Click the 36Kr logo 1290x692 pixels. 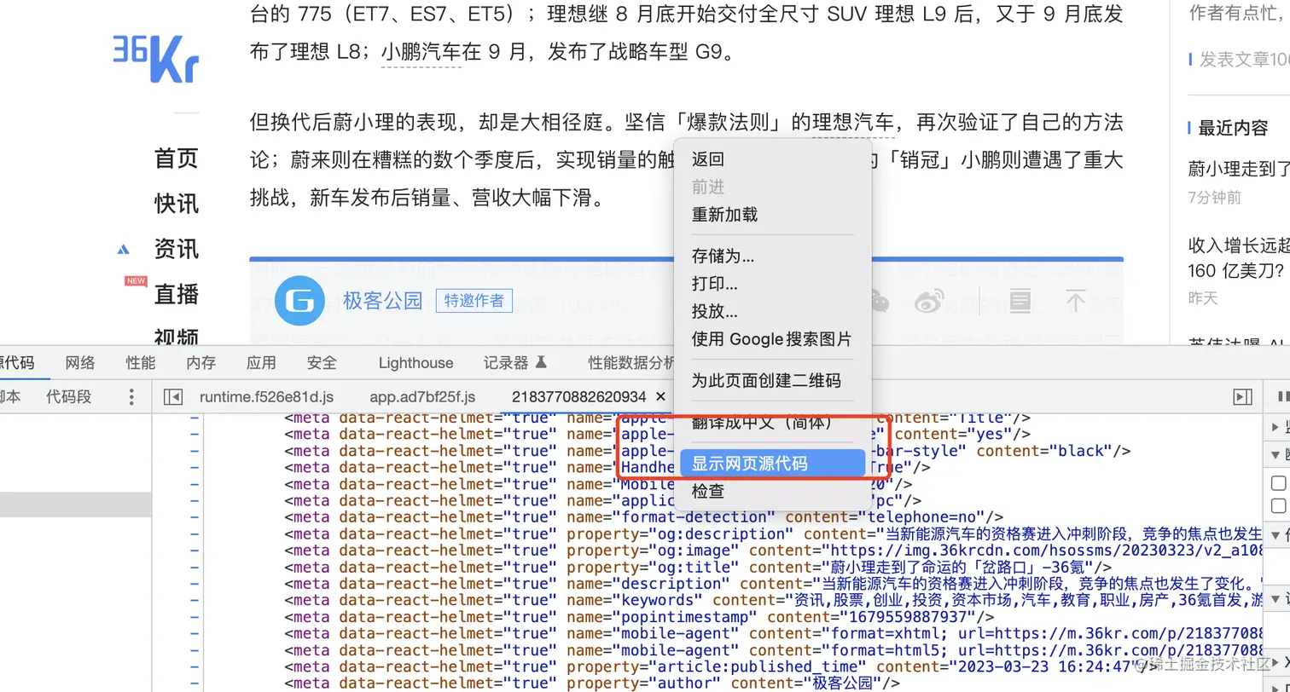156,59
